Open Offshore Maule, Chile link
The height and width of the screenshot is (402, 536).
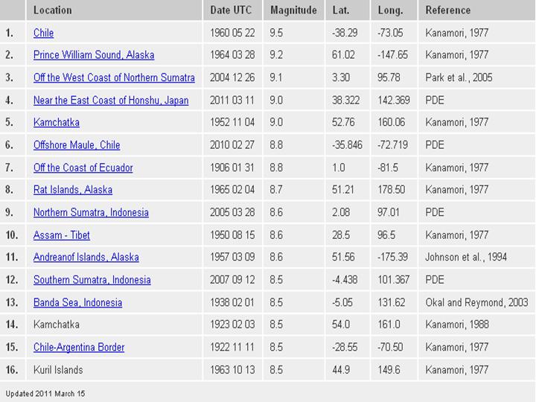coord(77,145)
